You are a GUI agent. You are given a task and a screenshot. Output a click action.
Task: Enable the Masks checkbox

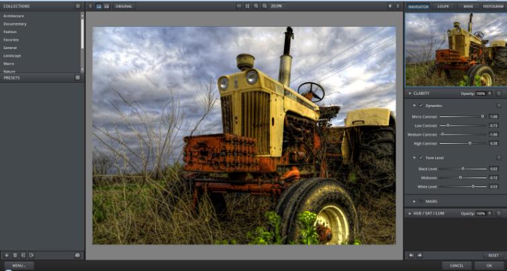[x=421, y=201]
